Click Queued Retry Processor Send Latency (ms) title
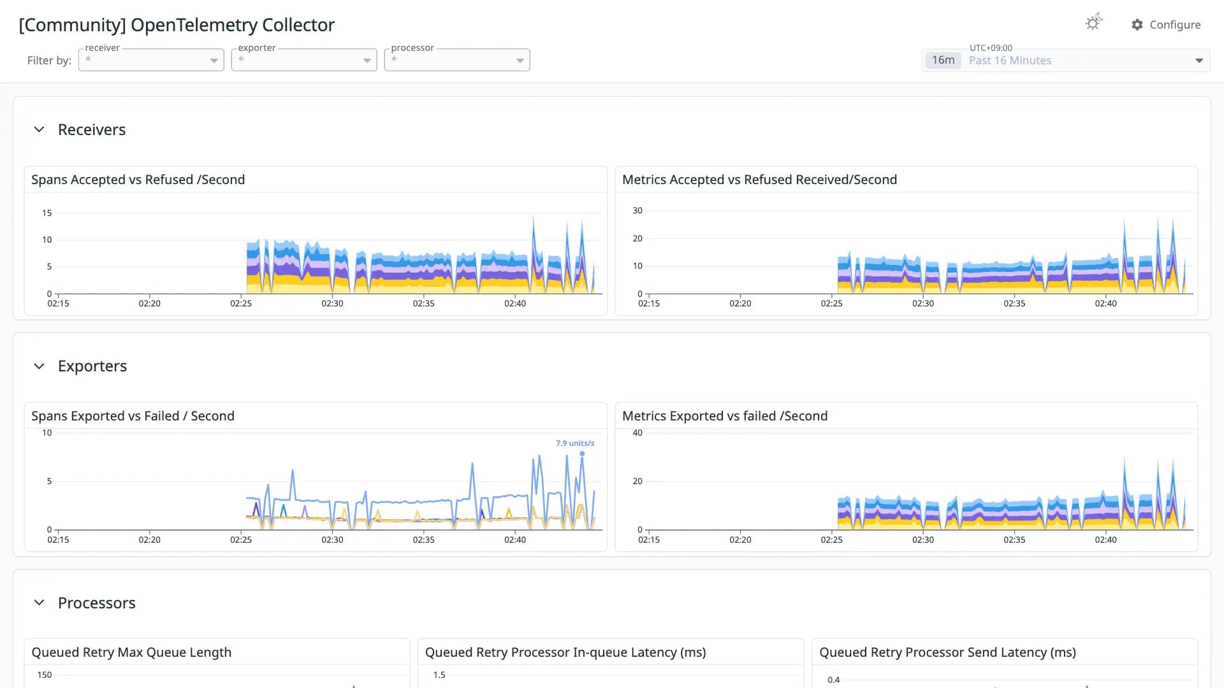This screenshot has width=1224, height=688. click(x=947, y=652)
